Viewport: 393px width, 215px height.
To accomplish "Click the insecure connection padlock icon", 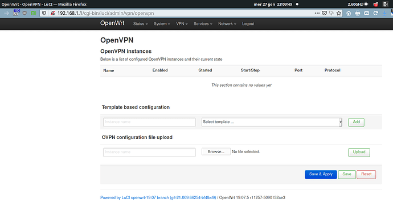I will (52, 13).
